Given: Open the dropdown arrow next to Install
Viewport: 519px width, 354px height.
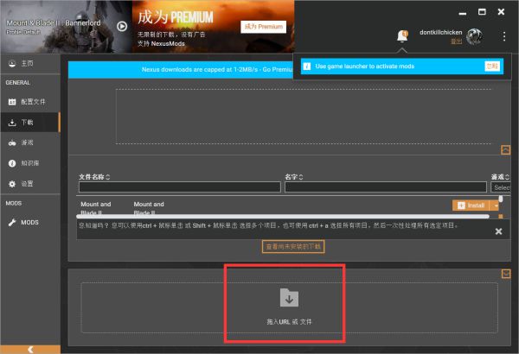Looking at the screenshot, I should pos(494,205).
